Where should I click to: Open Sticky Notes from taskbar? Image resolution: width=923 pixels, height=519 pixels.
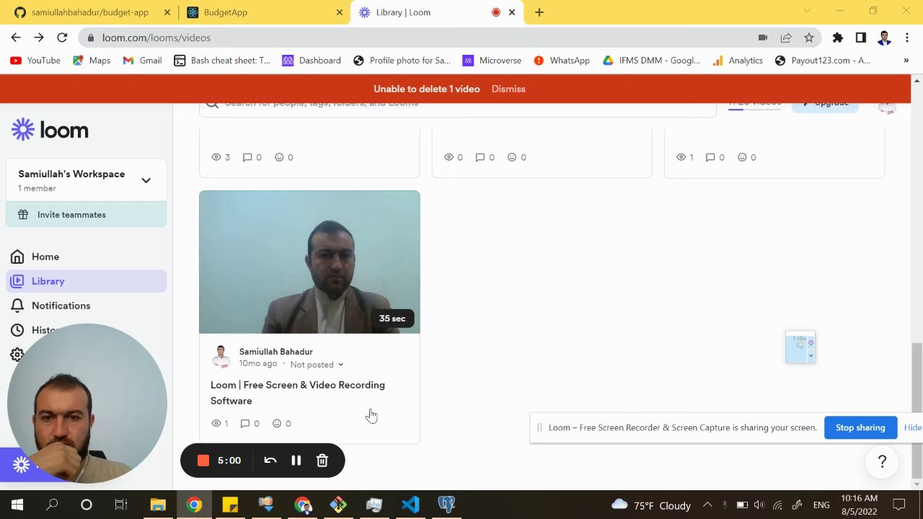click(x=230, y=505)
